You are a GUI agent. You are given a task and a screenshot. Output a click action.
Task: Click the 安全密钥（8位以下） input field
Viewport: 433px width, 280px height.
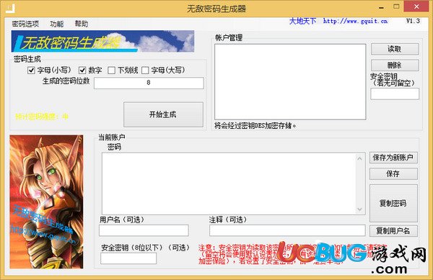[x=128, y=258]
